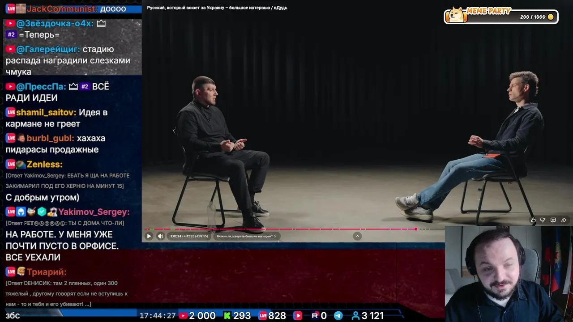Viewport: 573px width, 322px height.
Task: Click the #2 badge before '=Теперь='
Action: [x=11, y=34]
